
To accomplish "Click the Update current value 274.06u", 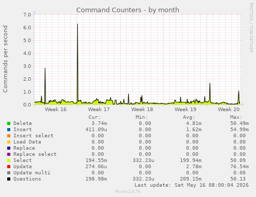I will click(96, 167).
